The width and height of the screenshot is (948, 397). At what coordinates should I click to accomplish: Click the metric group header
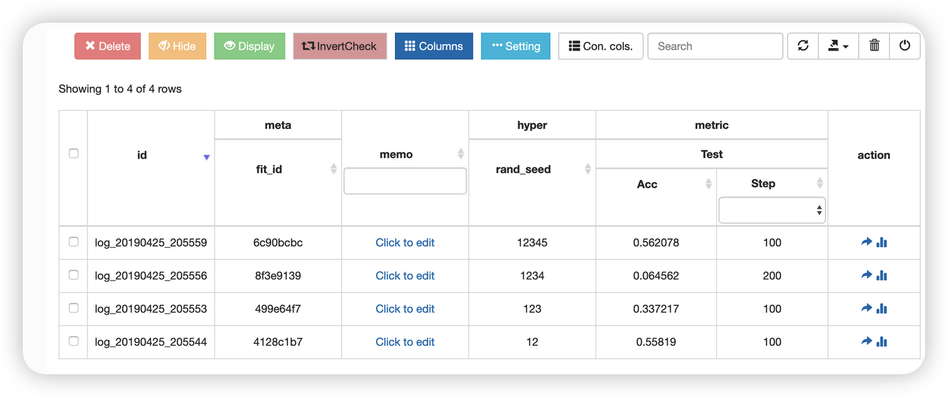712,125
